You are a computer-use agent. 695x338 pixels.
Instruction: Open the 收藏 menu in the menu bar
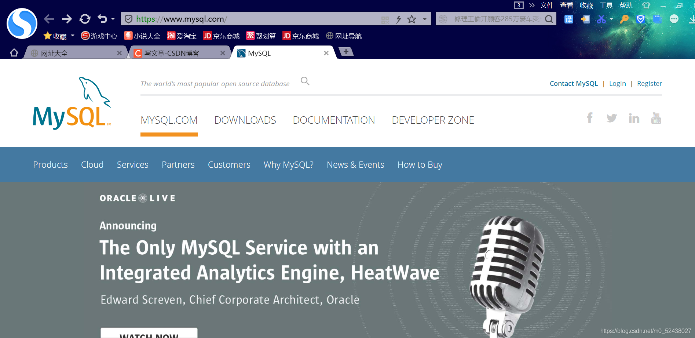[x=586, y=5]
